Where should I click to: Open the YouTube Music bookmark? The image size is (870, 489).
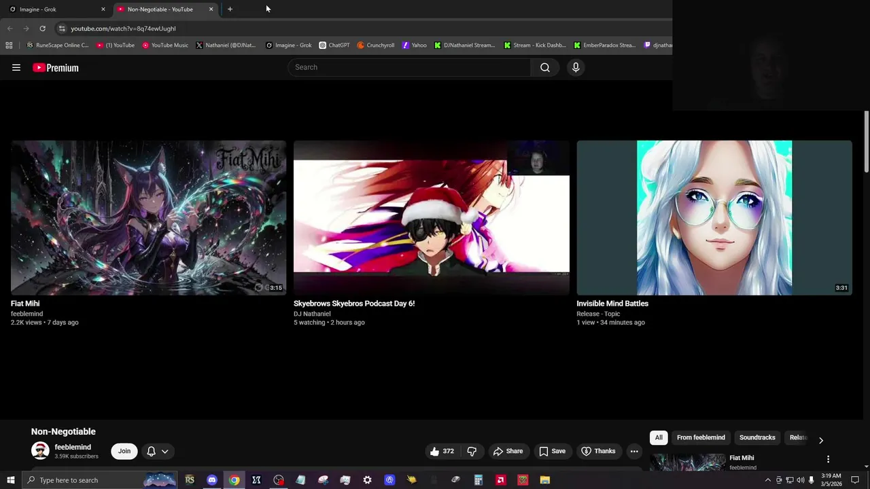tap(165, 45)
